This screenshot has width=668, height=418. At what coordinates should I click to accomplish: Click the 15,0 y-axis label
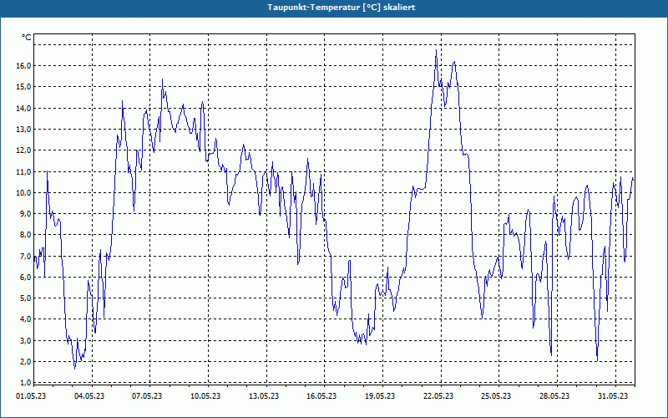[x=23, y=87]
